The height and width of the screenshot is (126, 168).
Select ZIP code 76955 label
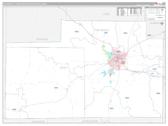(158, 93)
